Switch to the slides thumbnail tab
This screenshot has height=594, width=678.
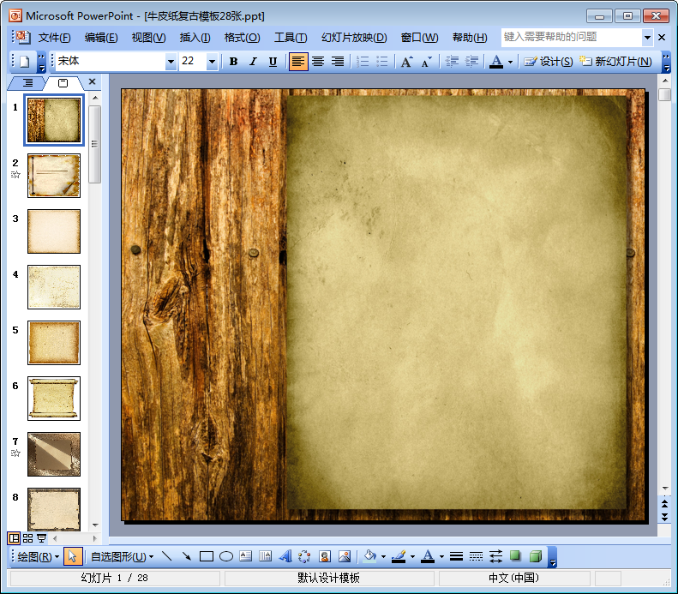click(63, 82)
